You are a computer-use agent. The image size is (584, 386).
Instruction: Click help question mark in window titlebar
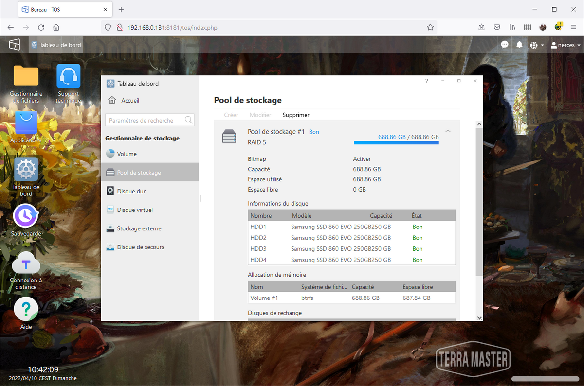(x=426, y=81)
